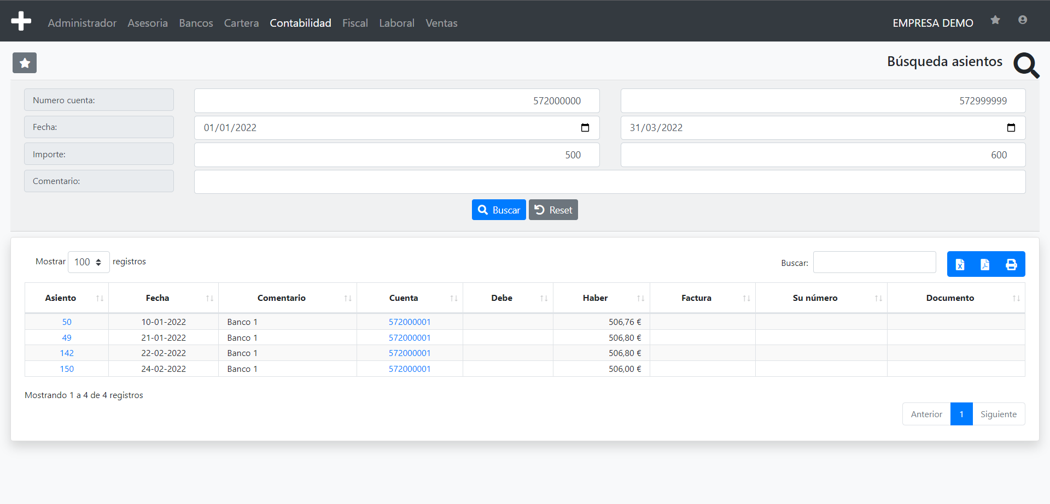The height and width of the screenshot is (504, 1050).
Task: Click the gray bookmark star button
Action: pyautogui.click(x=25, y=63)
